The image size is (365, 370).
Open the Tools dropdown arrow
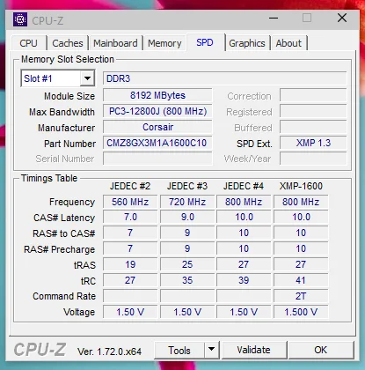[211, 350]
